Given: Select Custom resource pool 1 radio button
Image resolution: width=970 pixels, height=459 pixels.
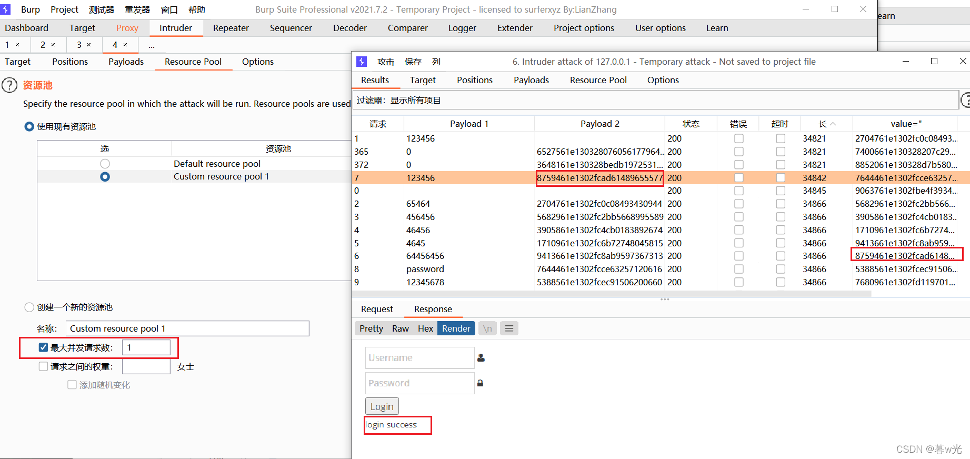Looking at the screenshot, I should 105,177.
